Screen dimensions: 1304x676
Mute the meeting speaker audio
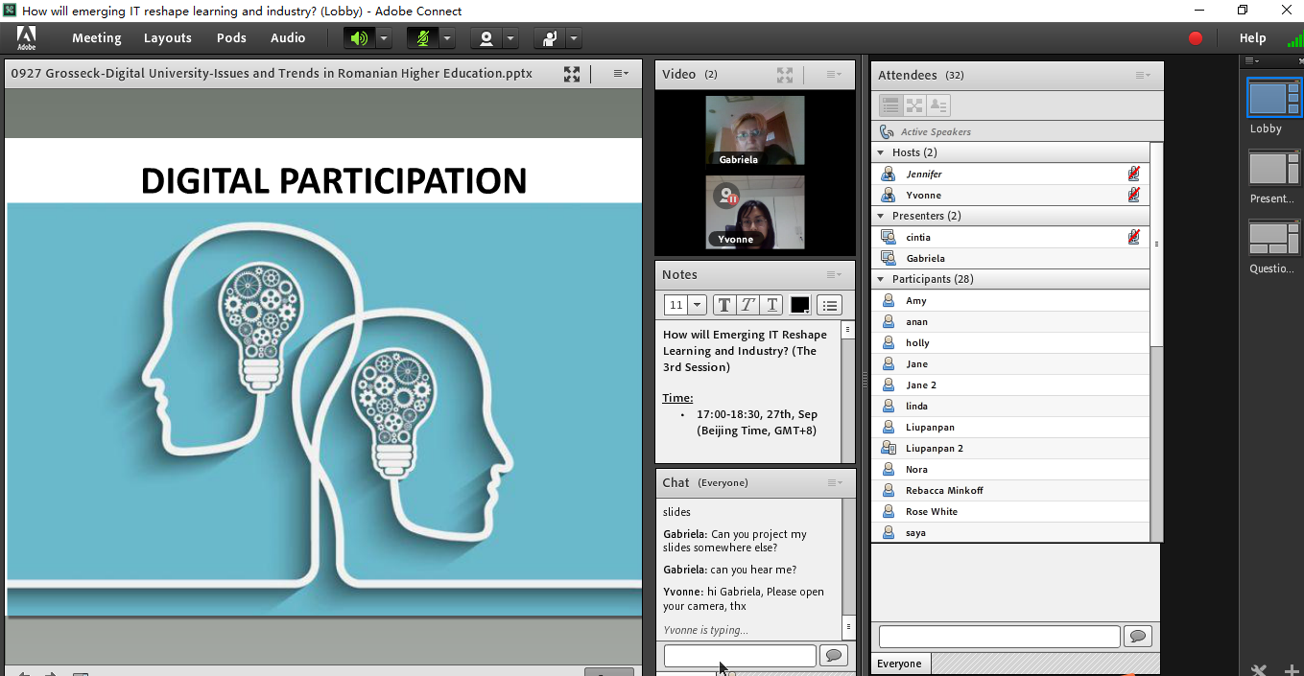tap(359, 38)
